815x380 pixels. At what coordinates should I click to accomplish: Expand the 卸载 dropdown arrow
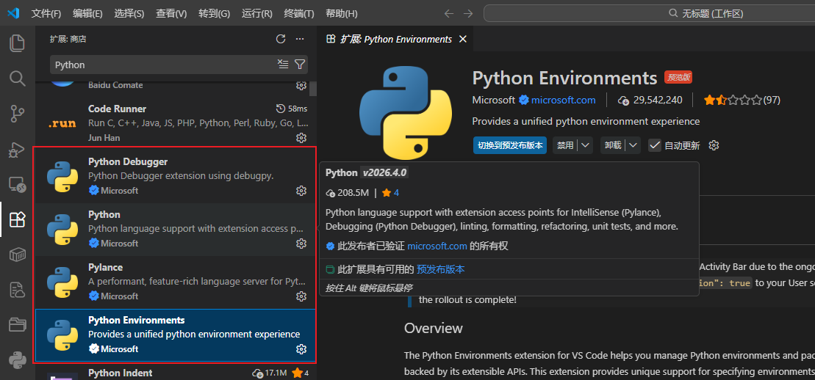(x=633, y=145)
